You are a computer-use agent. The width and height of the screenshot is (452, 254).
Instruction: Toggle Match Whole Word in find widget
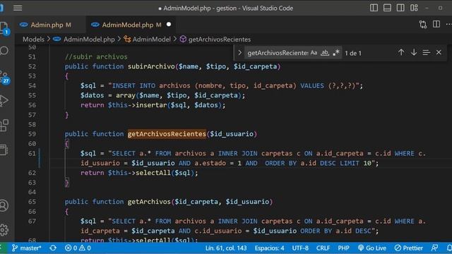[x=325, y=53]
